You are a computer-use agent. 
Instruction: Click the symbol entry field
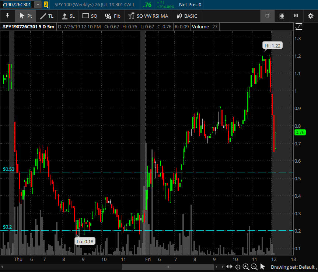[17, 4]
